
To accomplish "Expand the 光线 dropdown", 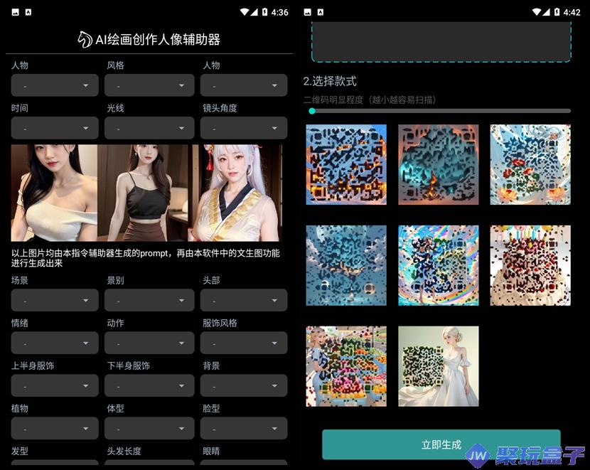I will pos(149,128).
